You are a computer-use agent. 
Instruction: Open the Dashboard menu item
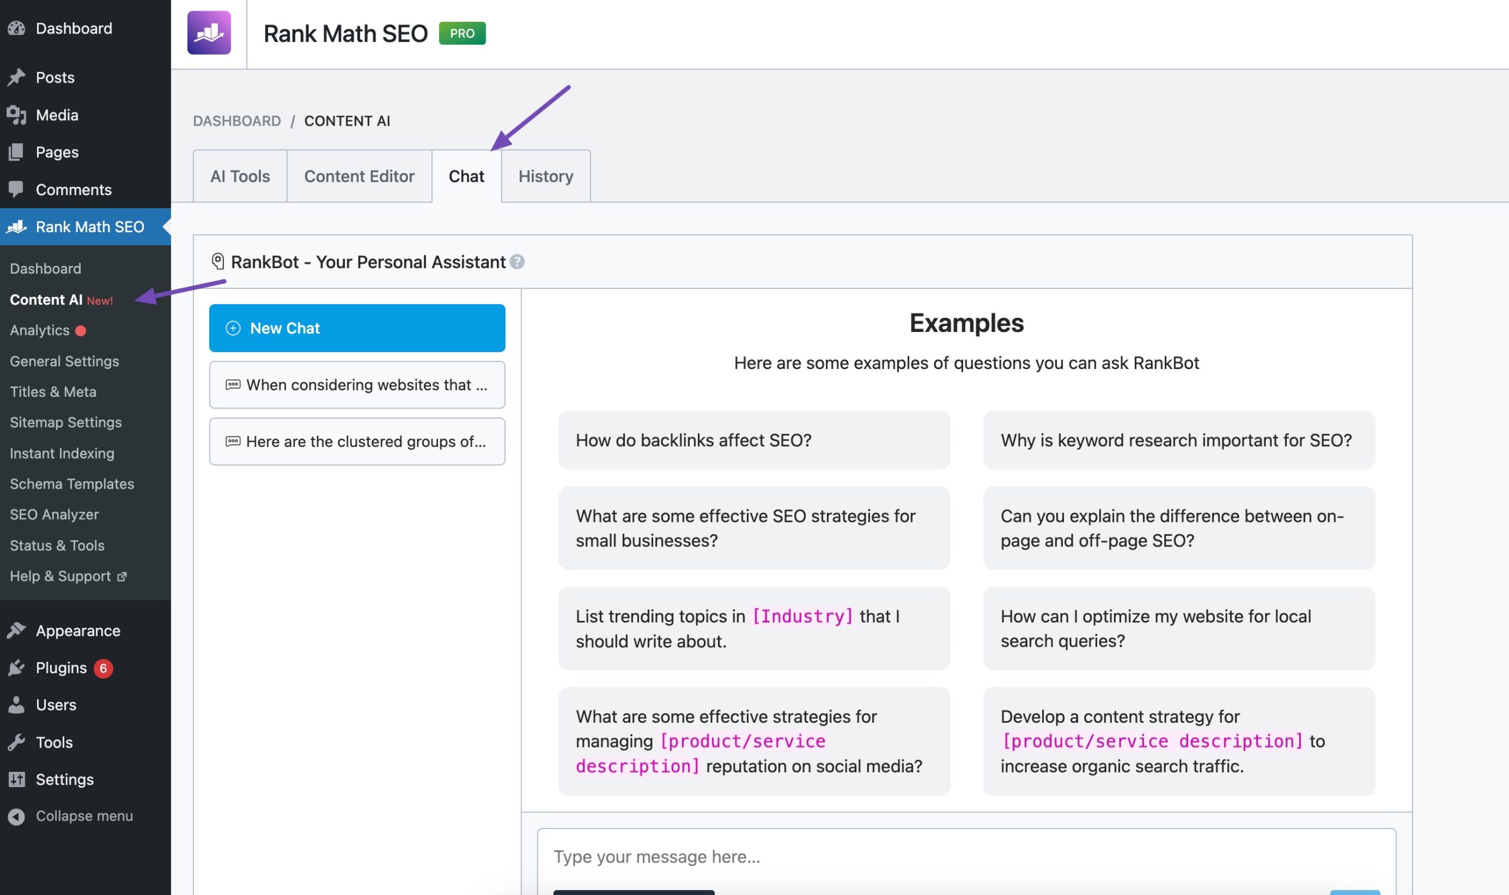[x=74, y=29]
